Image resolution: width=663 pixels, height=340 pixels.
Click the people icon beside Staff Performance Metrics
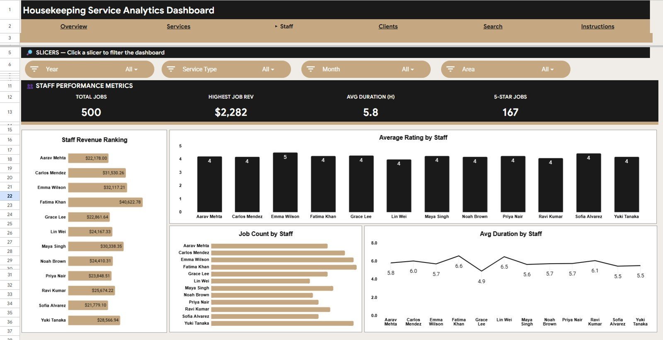30,86
